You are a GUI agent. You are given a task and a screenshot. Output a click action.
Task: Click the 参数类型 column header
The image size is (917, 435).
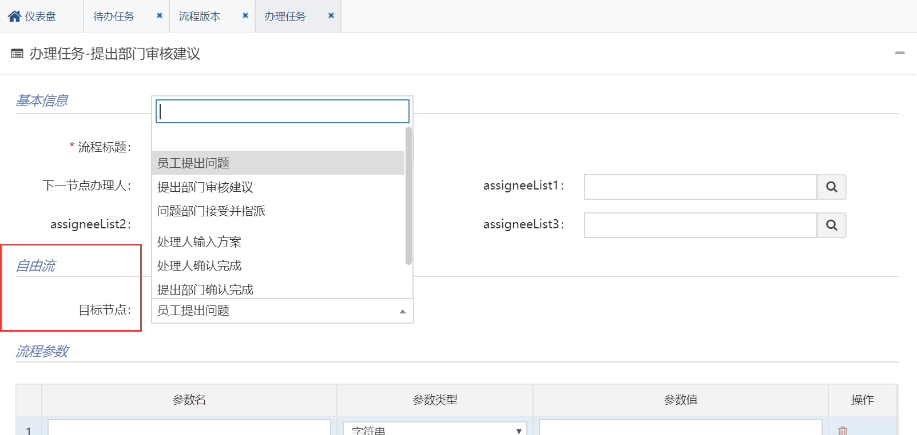click(435, 400)
